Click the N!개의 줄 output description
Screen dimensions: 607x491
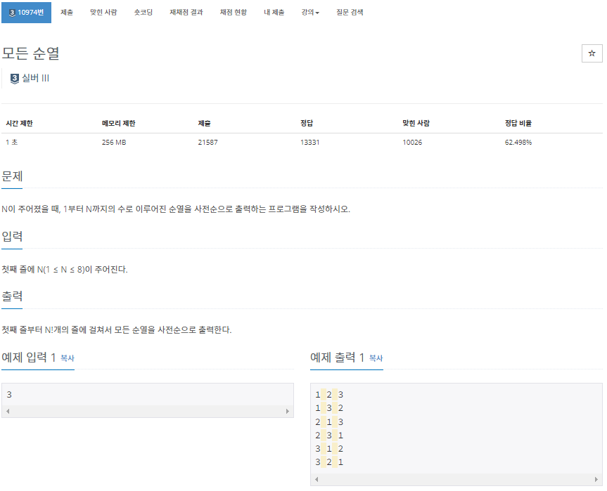tap(117, 329)
